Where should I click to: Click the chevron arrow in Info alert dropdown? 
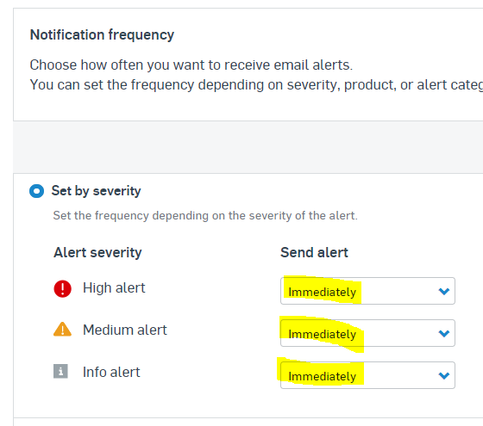[444, 375]
